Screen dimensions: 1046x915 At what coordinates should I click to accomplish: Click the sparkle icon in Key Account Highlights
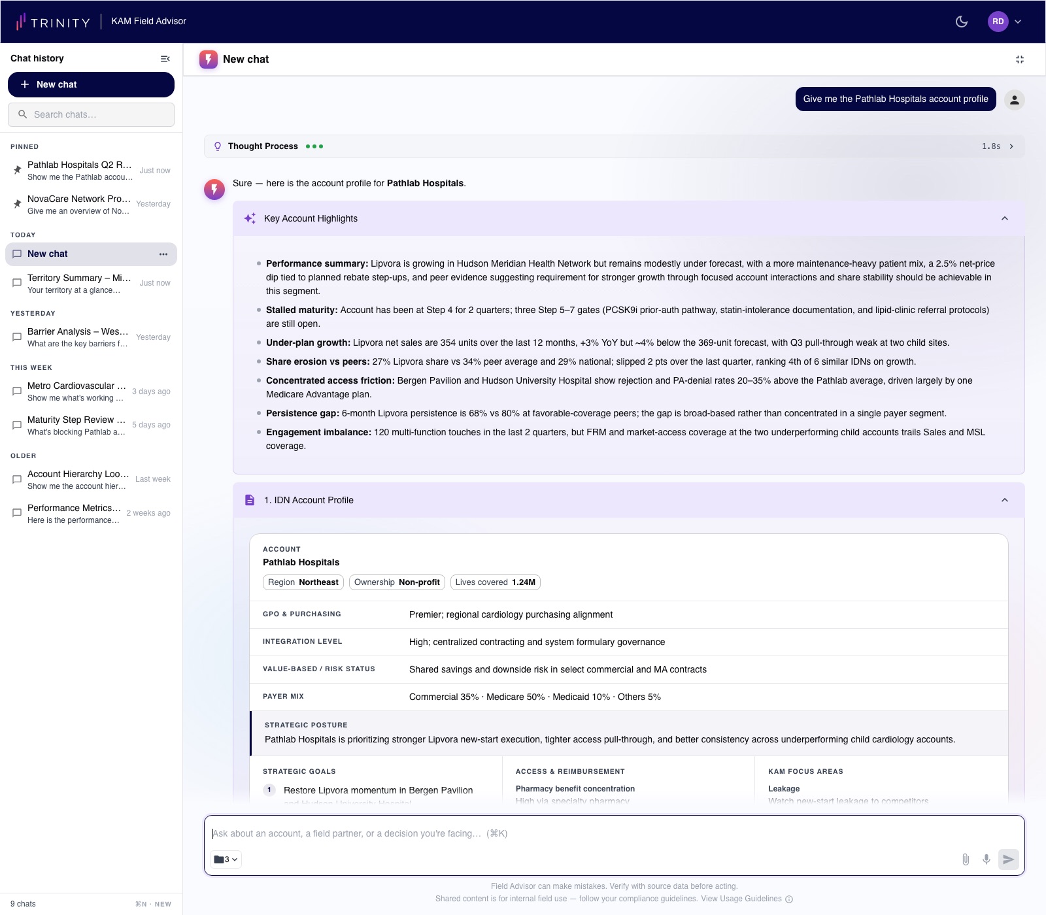[250, 218]
